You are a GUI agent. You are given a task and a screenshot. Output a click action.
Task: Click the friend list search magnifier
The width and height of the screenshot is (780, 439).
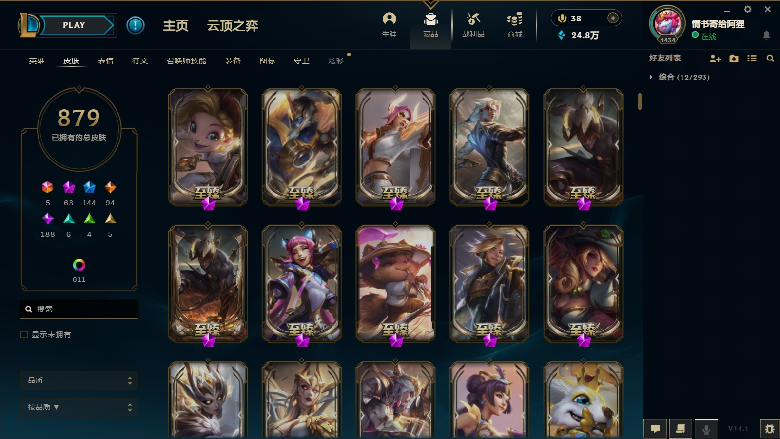(770, 59)
